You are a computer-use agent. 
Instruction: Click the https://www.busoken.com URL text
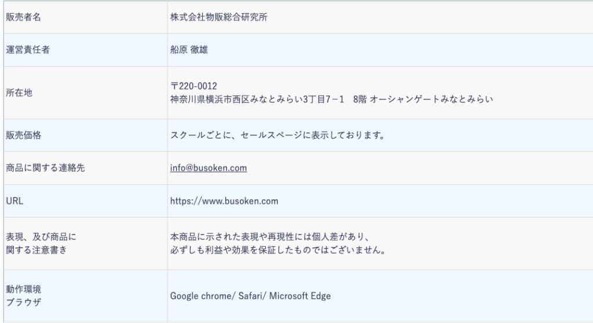[x=225, y=201]
